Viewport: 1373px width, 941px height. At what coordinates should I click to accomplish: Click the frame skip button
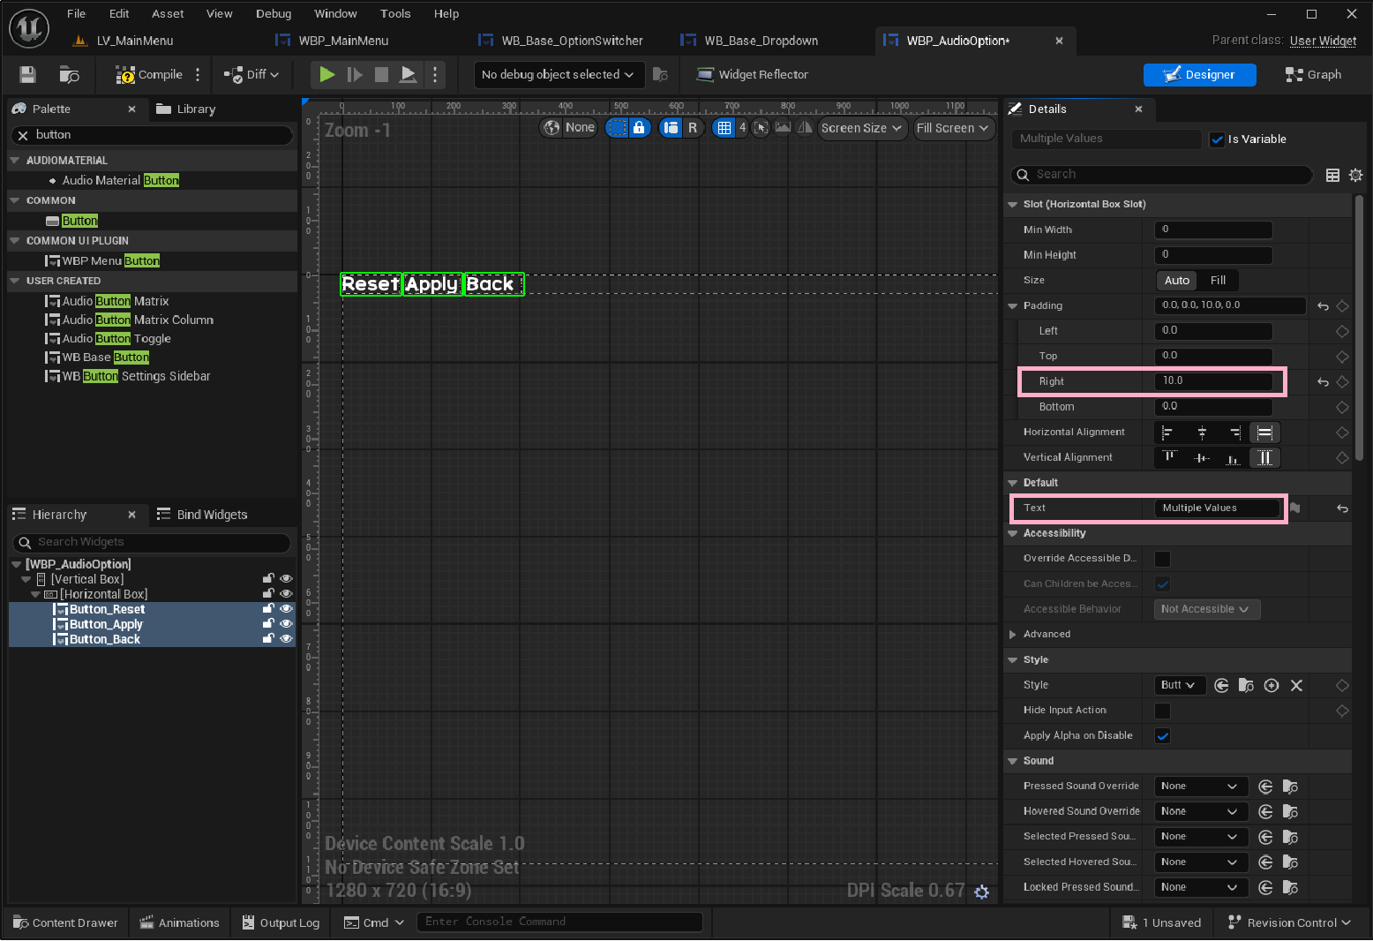point(355,75)
